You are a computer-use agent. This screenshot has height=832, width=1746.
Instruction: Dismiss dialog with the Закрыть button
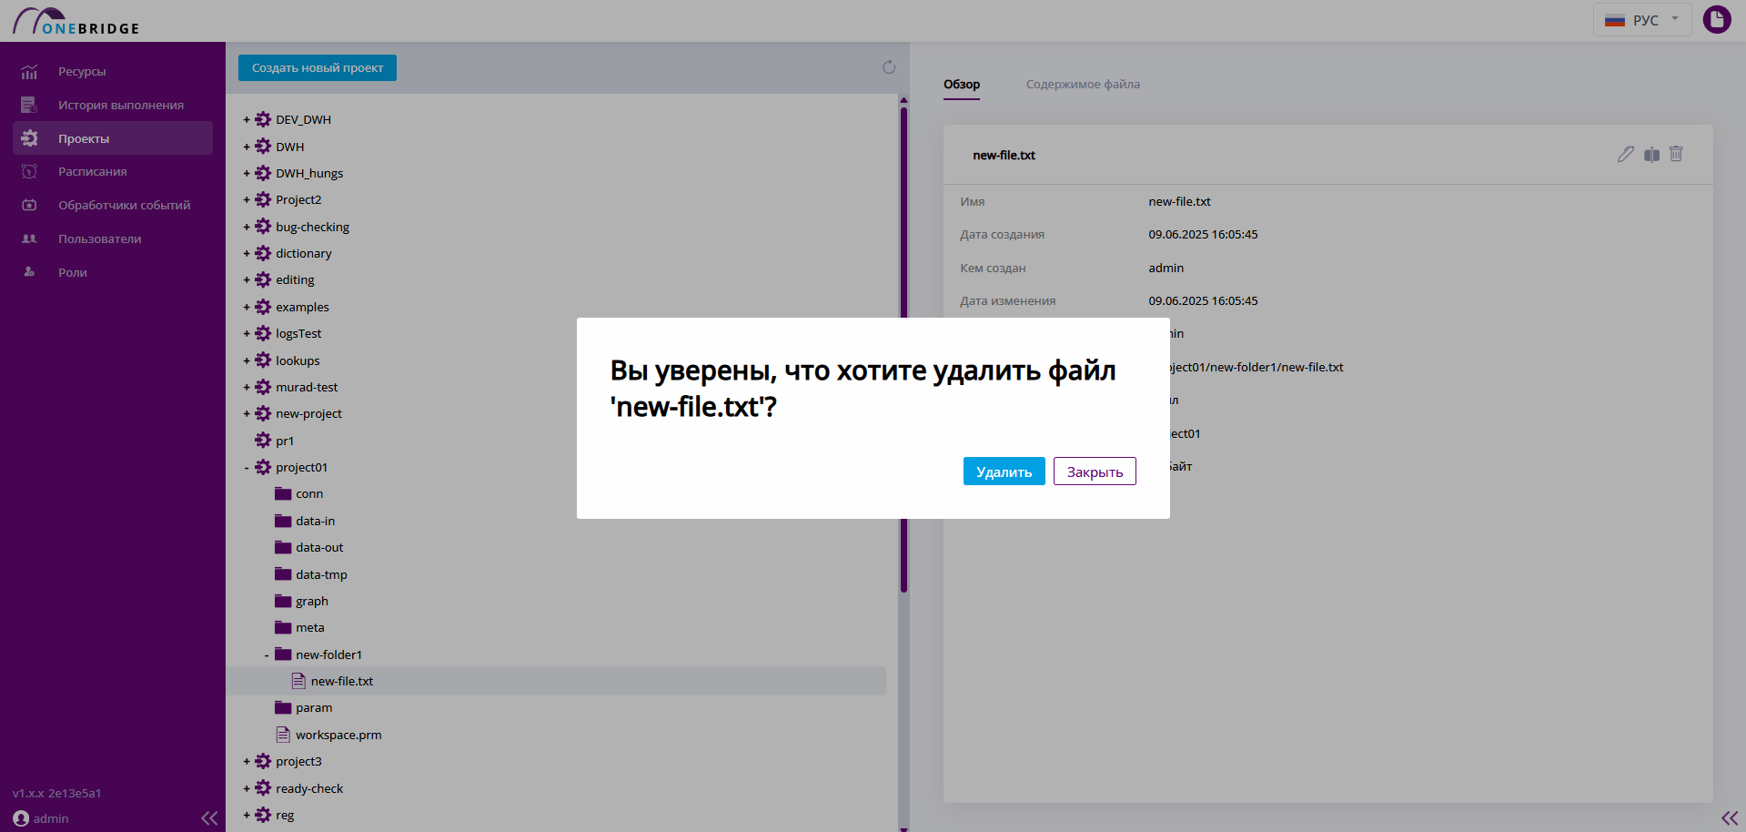(x=1095, y=472)
